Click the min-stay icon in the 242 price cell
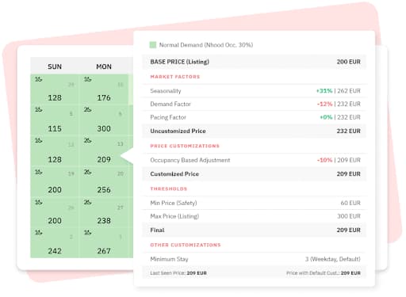This screenshot has width=406, height=297. (x=39, y=233)
